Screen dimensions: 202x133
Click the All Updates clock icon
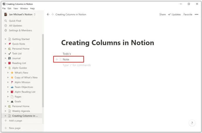[6, 25]
